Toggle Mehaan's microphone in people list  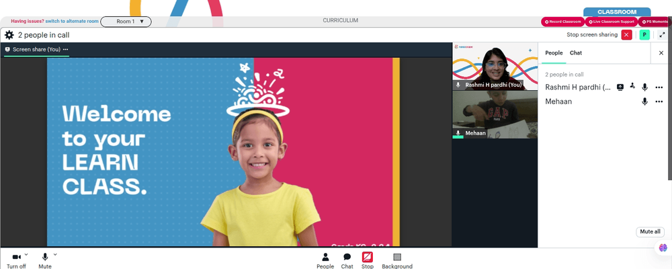[x=644, y=102]
